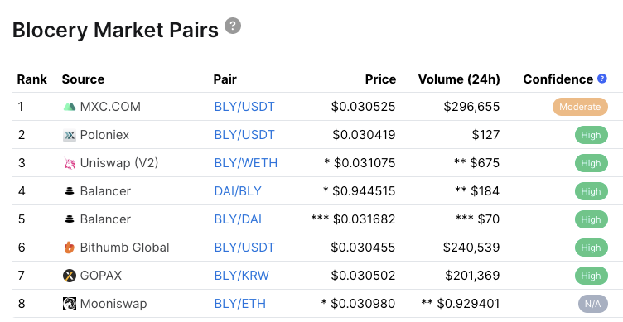Click the Poloniex exchange logo
The width and height of the screenshot is (623, 322).
(69, 135)
